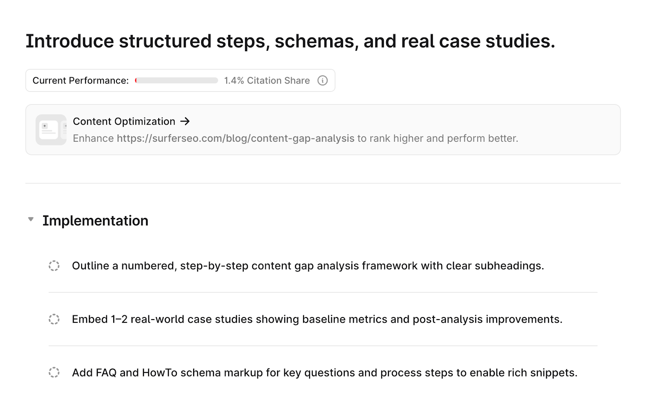Click the 'Introduce structured steps' main heading
This screenshot has height=413, width=649.
pyautogui.click(x=290, y=41)
